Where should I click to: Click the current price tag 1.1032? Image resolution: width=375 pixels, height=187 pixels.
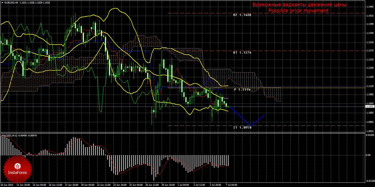click(x=369, y=107)
